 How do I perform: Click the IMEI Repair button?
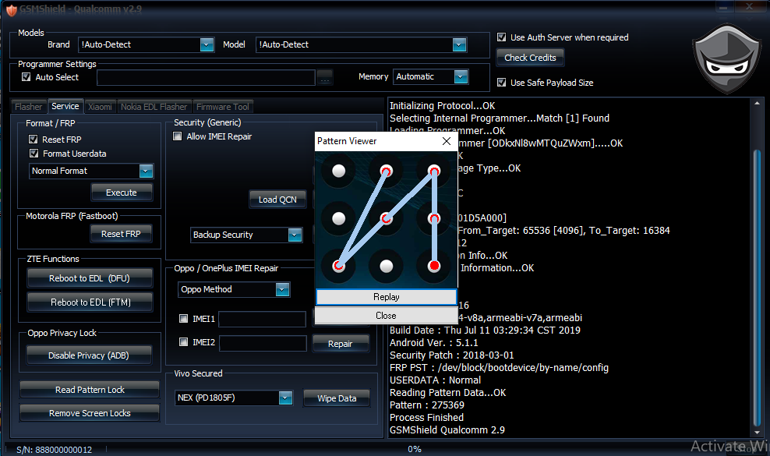click(340, 344)
